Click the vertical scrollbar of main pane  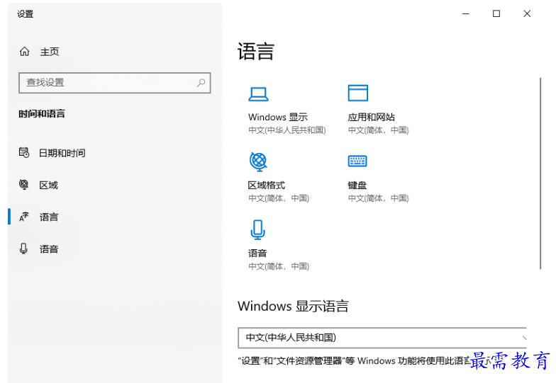pos(540,173)
